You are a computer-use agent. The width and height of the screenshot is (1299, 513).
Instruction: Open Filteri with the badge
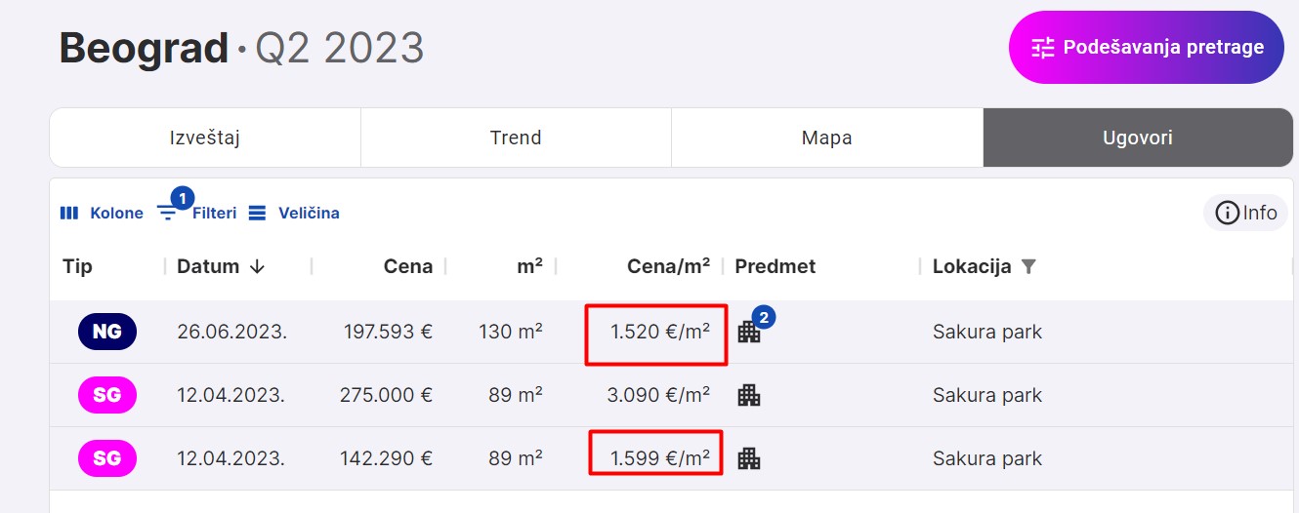click(168, 213)
